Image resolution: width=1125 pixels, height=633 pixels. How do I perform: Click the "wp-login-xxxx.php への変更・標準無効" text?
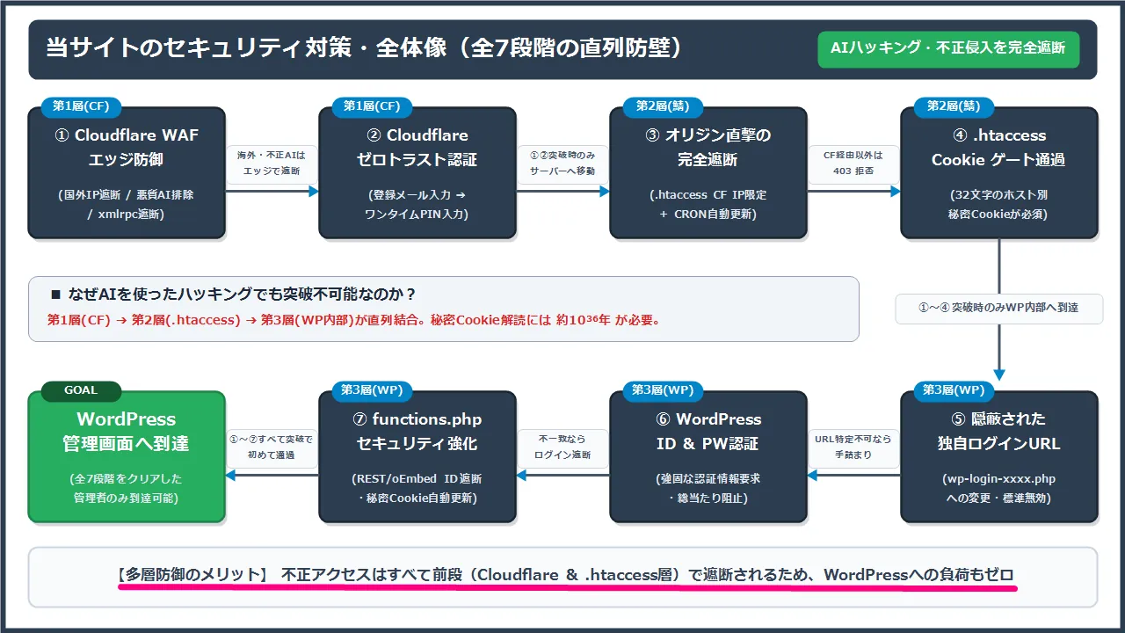click(998, 489)
